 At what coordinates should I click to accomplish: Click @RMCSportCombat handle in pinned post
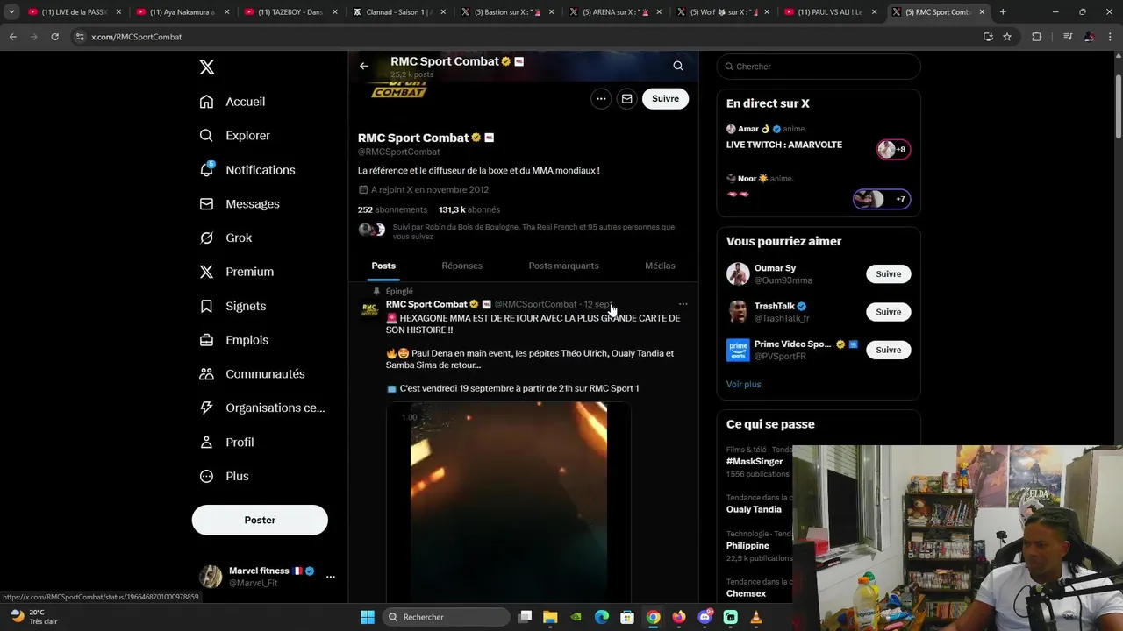(535, 304)
